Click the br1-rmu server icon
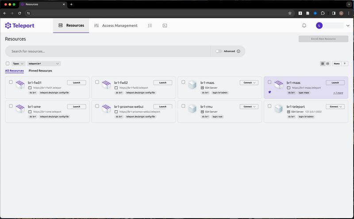Viewport: 354px width, 219px height. 192,109
